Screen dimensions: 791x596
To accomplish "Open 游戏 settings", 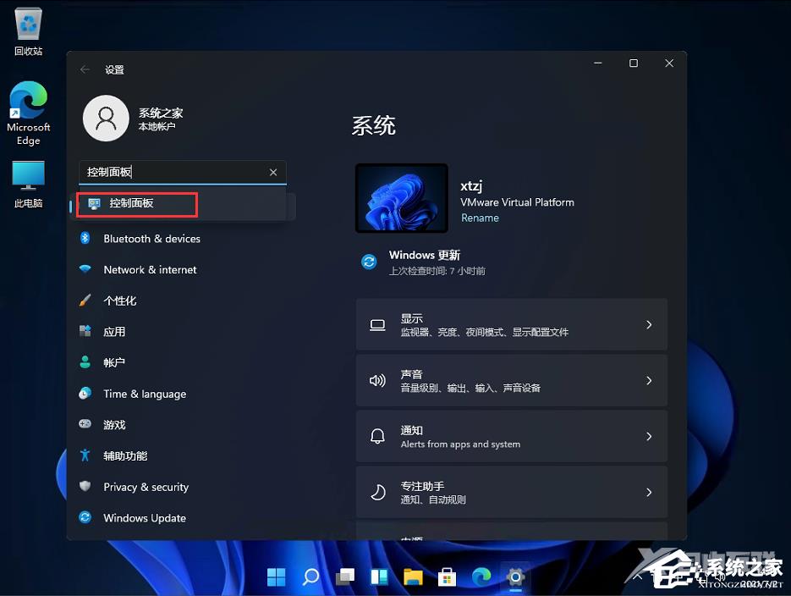I will [116, 424].
